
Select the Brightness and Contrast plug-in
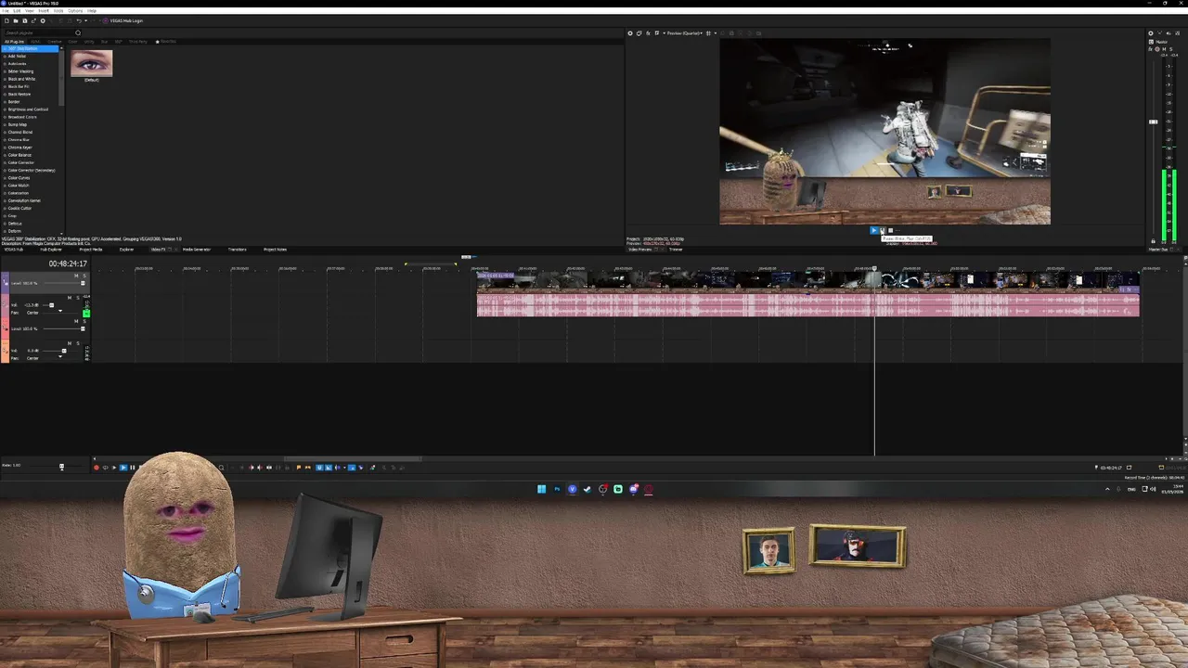tap(28, 109)
